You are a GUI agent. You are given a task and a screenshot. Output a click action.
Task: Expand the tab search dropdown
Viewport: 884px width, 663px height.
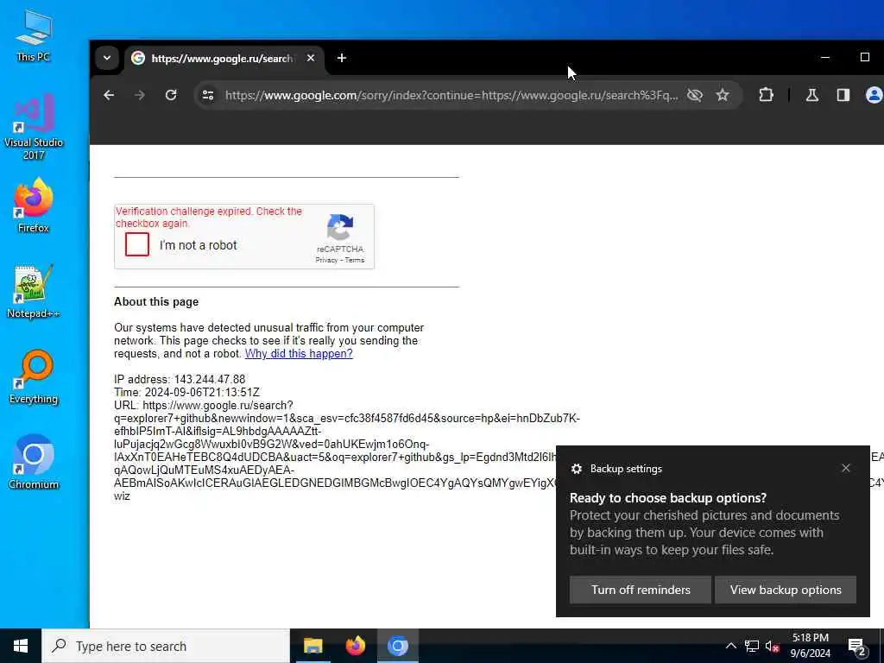[106, 58]
